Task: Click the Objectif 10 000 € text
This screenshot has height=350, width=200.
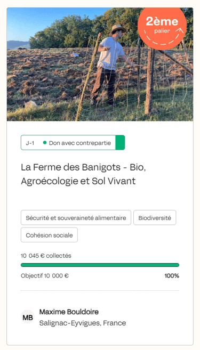Action: 45,276
